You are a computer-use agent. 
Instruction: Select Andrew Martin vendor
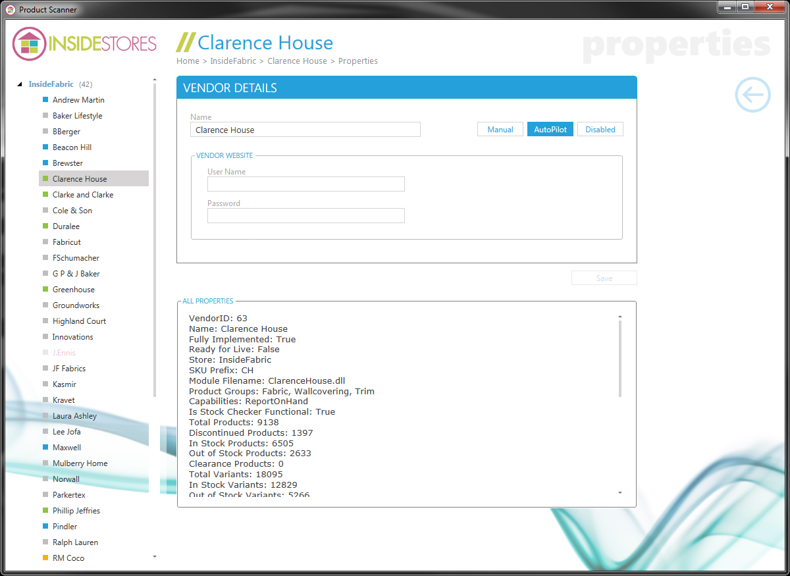pyautogui.click(x=78, y=100)
